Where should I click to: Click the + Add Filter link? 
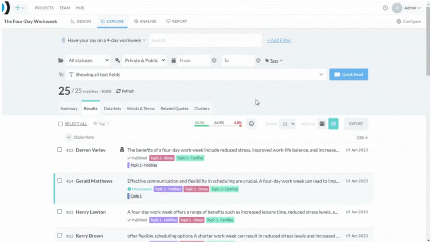click(x=279, y=40)
